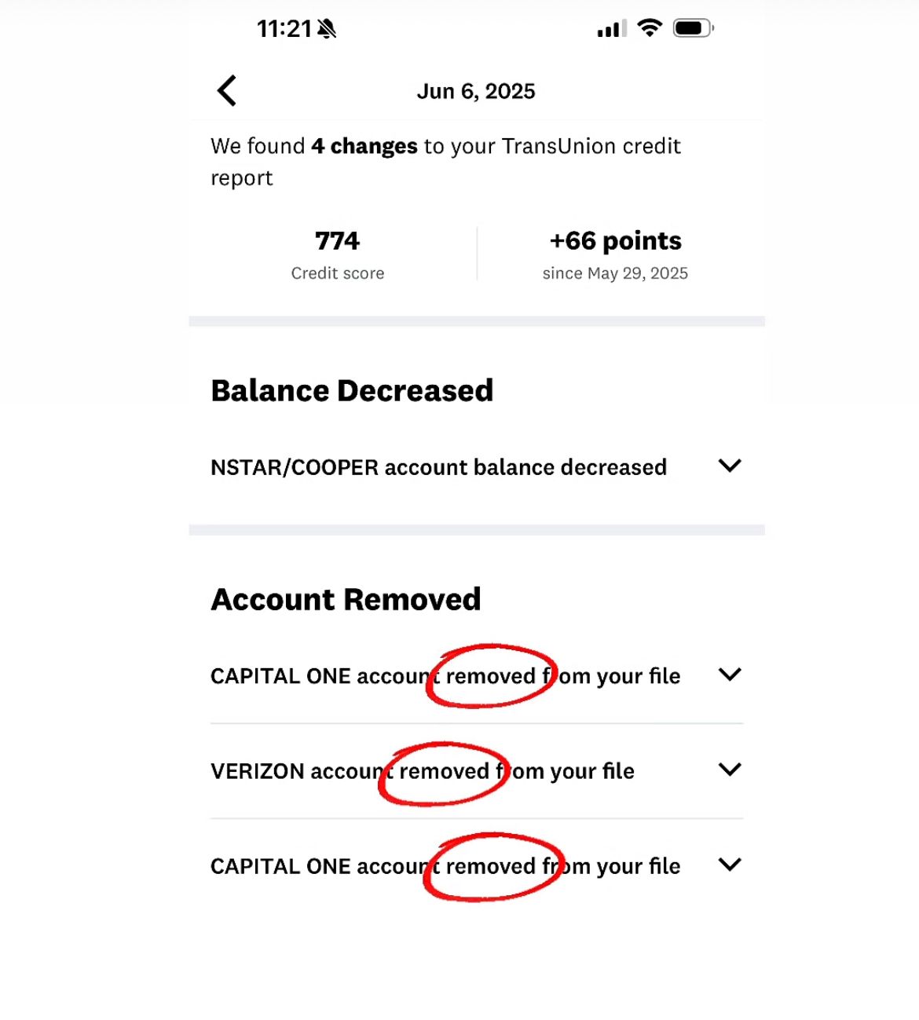This screenshot has height=1020, width=919.
Task: Tap the 774 credit score value
Action: [337, 240]
